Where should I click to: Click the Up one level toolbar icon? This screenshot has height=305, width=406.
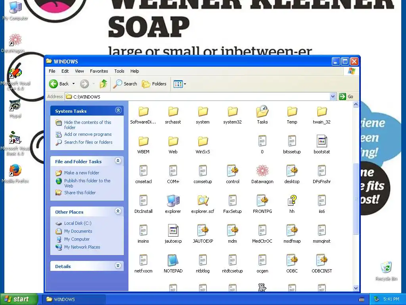coord(103,84)
